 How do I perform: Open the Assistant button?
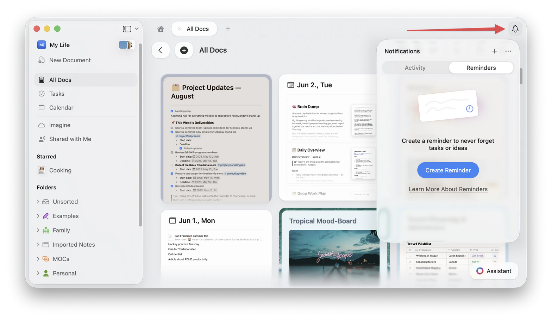point(494,271)
